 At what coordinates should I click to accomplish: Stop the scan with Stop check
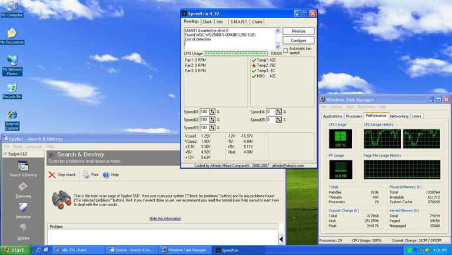(x=62, y=175)
